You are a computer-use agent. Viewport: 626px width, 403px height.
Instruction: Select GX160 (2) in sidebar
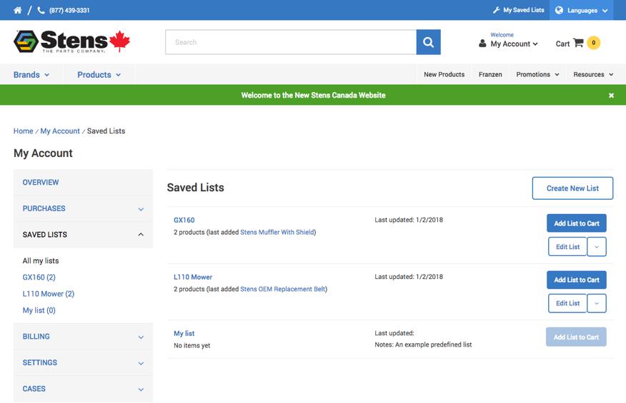coord(39,277)
